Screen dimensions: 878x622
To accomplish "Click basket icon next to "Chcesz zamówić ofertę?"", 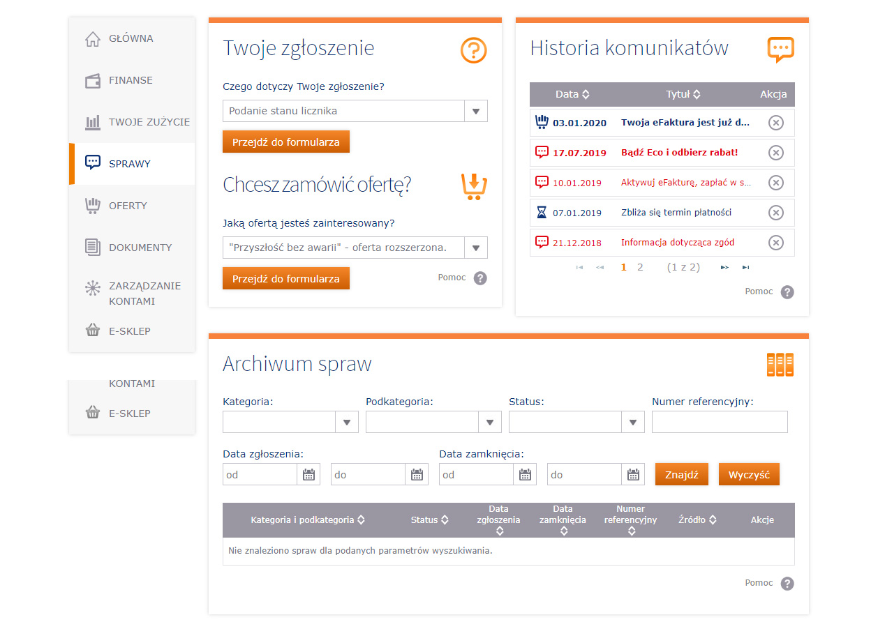I will (x=473, y=186).
